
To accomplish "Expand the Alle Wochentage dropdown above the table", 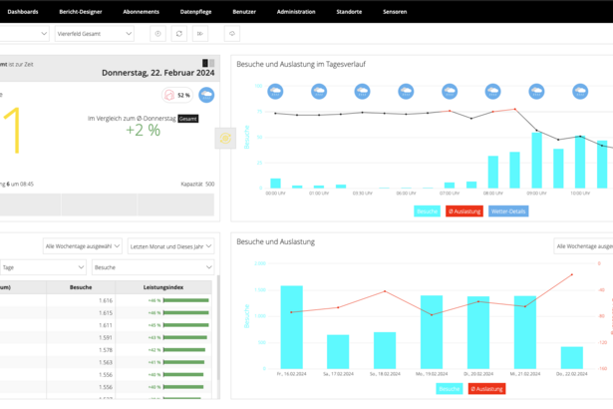I will click(83, 246).
